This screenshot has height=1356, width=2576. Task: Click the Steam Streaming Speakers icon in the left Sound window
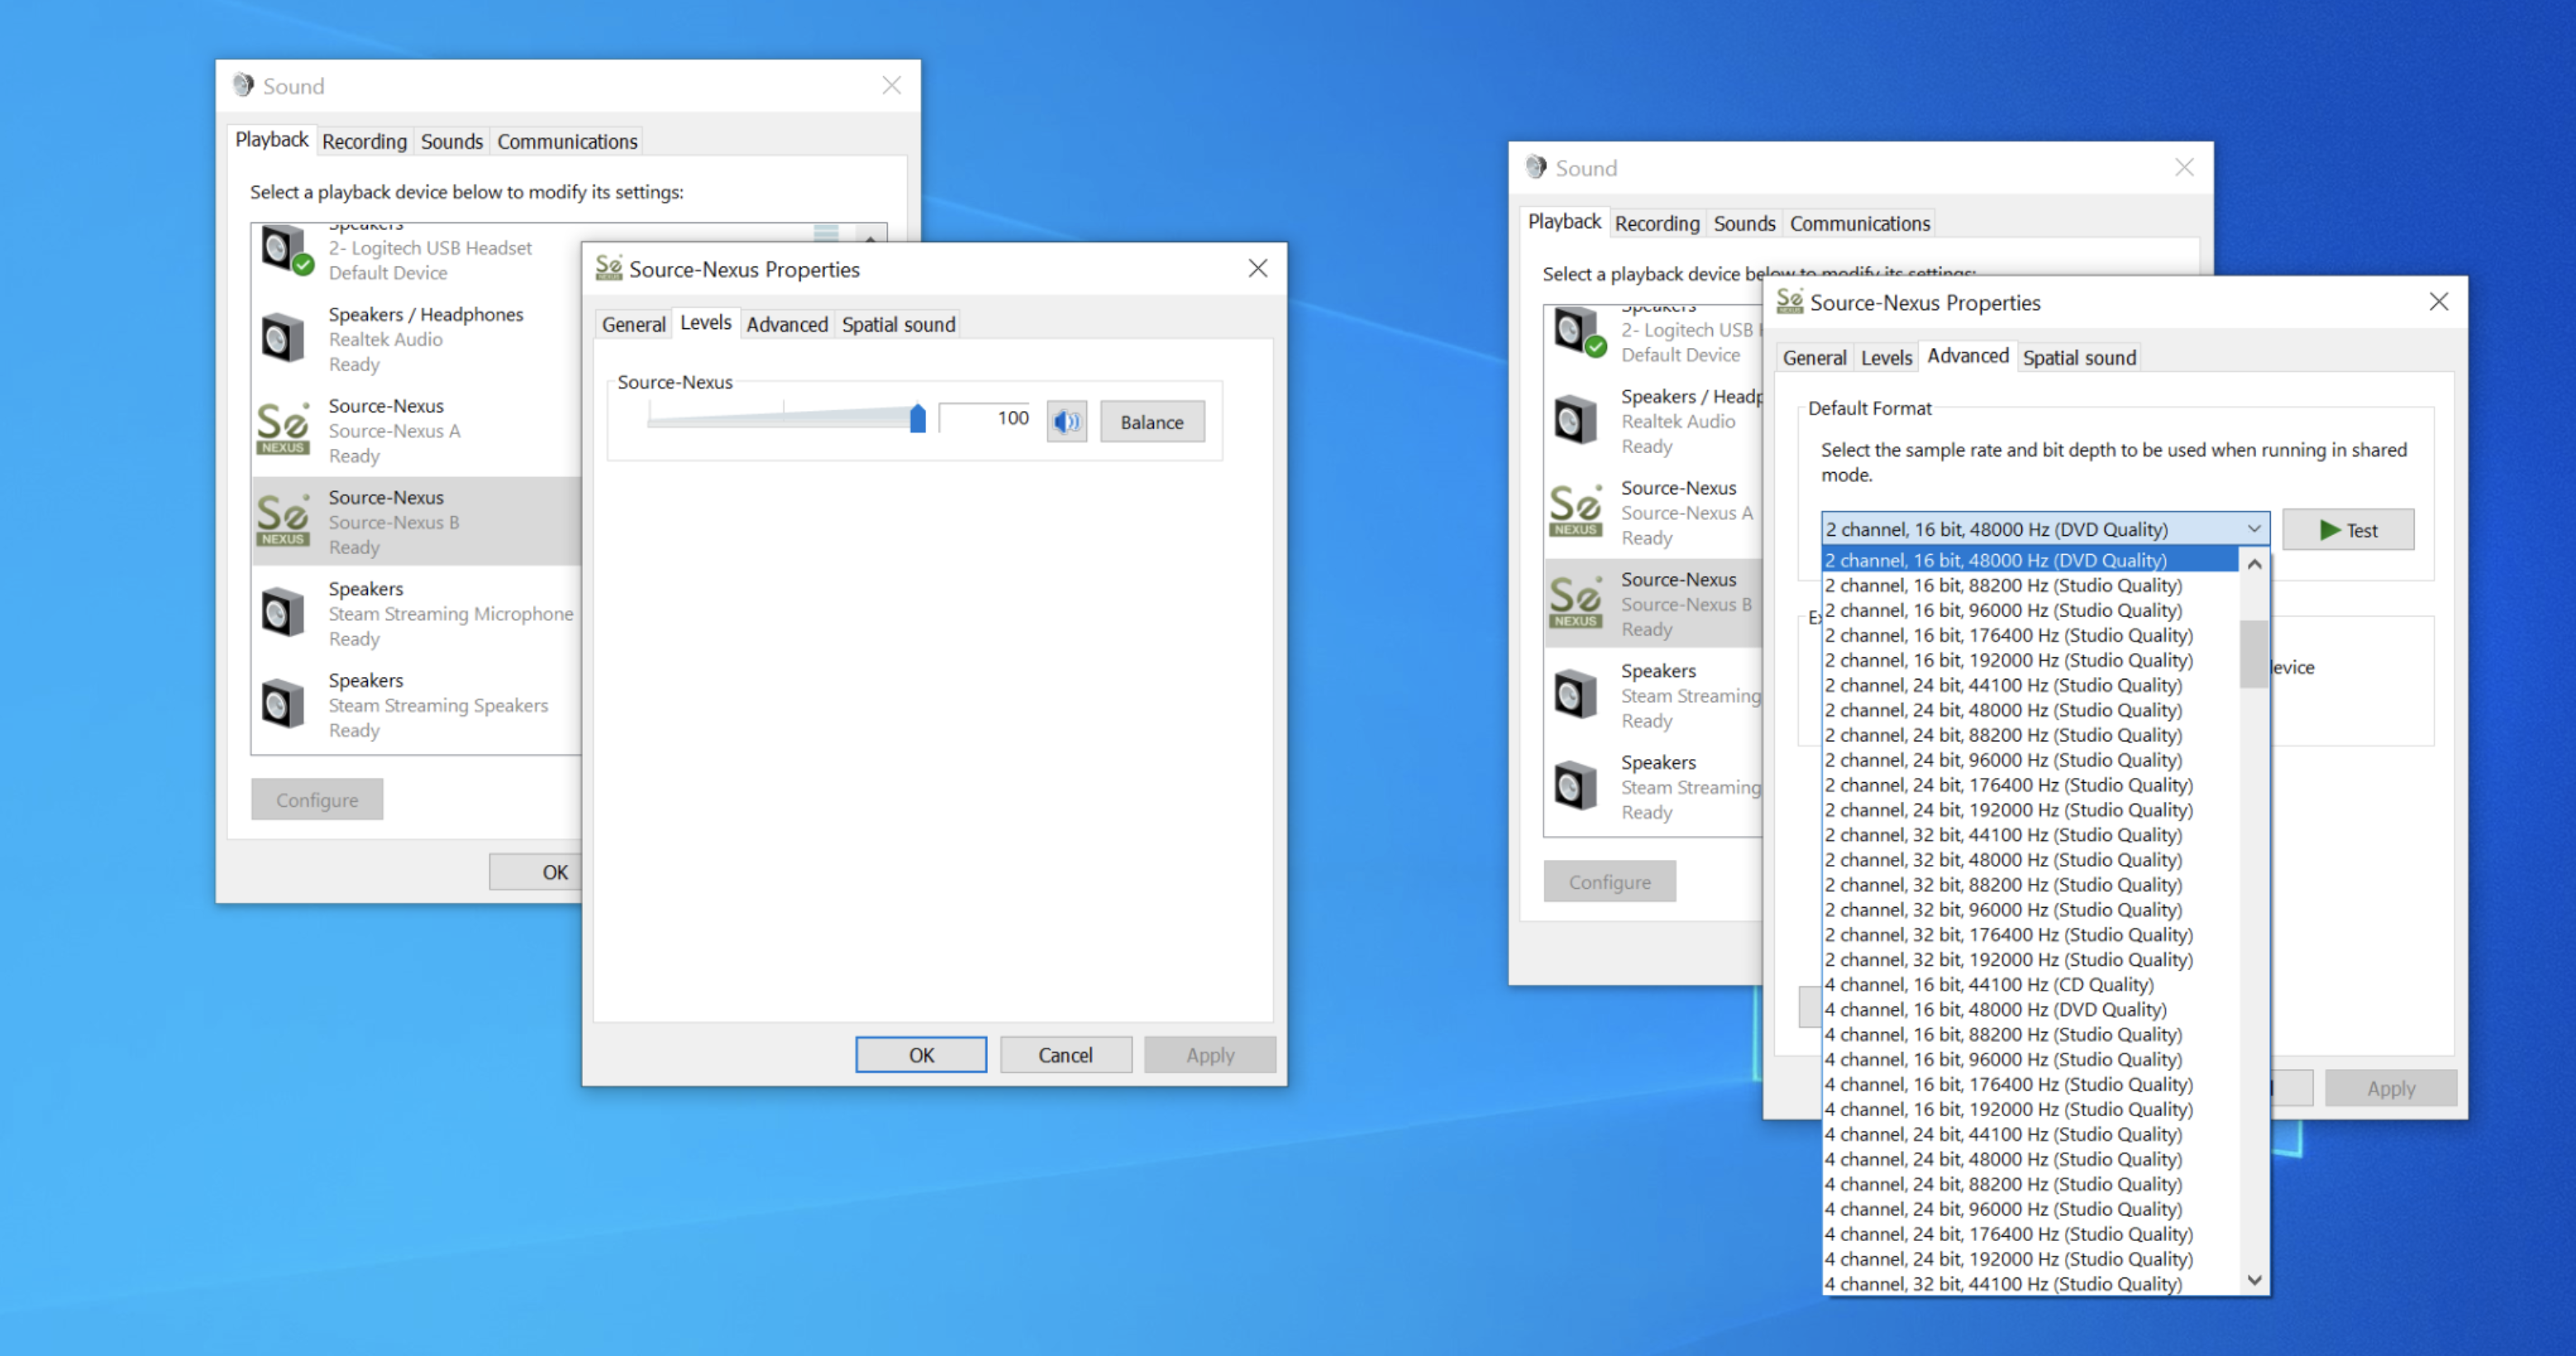coord(283,704)
